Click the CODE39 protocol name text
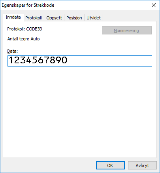The height and width of the screenshot is (173, 160). (x=34, y=29)
